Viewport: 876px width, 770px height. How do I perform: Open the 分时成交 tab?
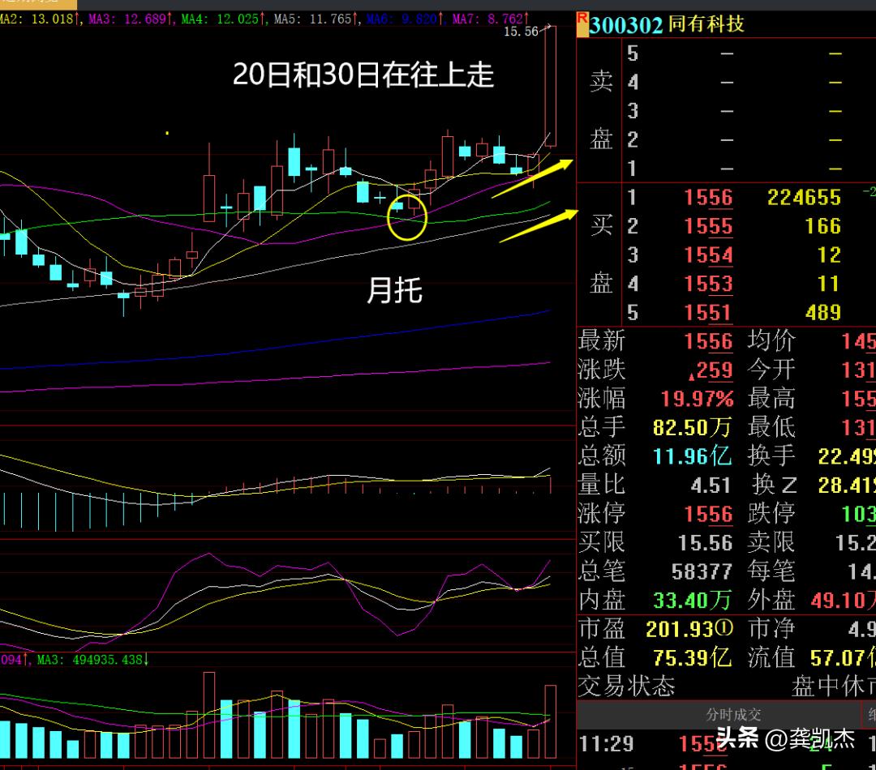(x=733, y=714)
